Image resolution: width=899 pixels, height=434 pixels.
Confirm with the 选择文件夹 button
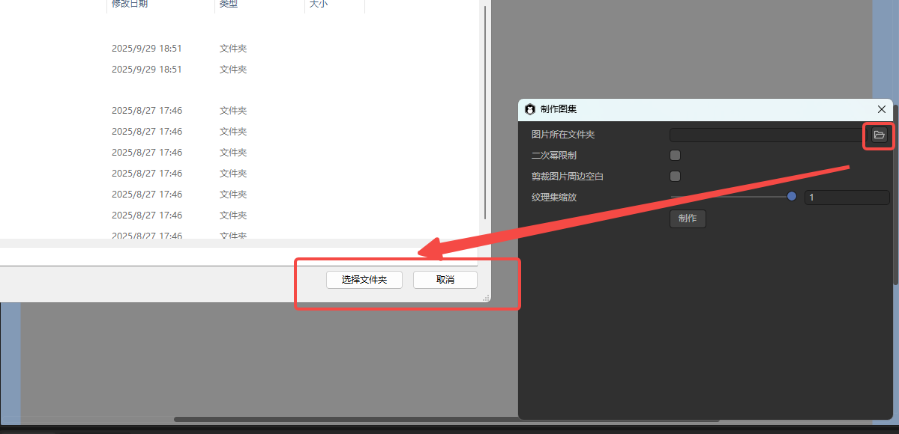[364, 280]
